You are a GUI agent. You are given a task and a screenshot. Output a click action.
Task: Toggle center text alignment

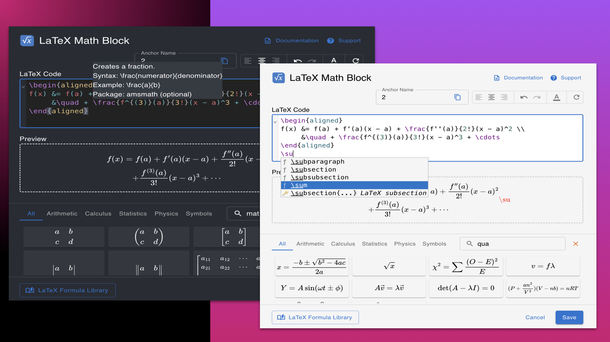pyautogui.click(x=491, y=97)
